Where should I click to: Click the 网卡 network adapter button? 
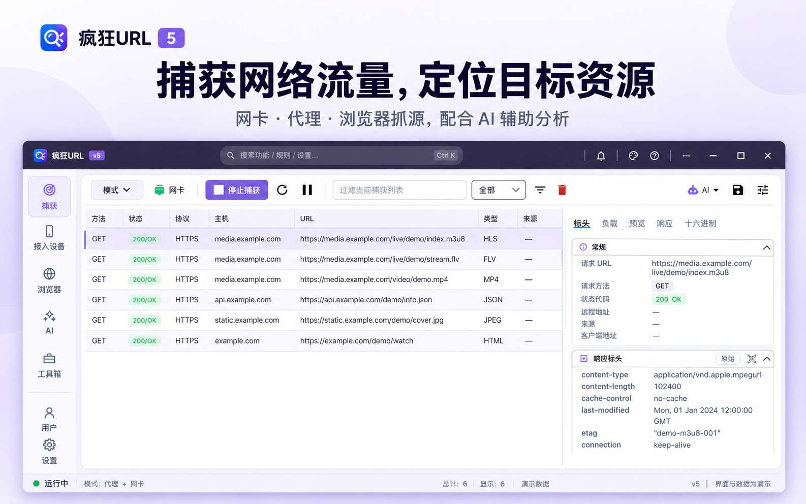click(x=170, y=190)
